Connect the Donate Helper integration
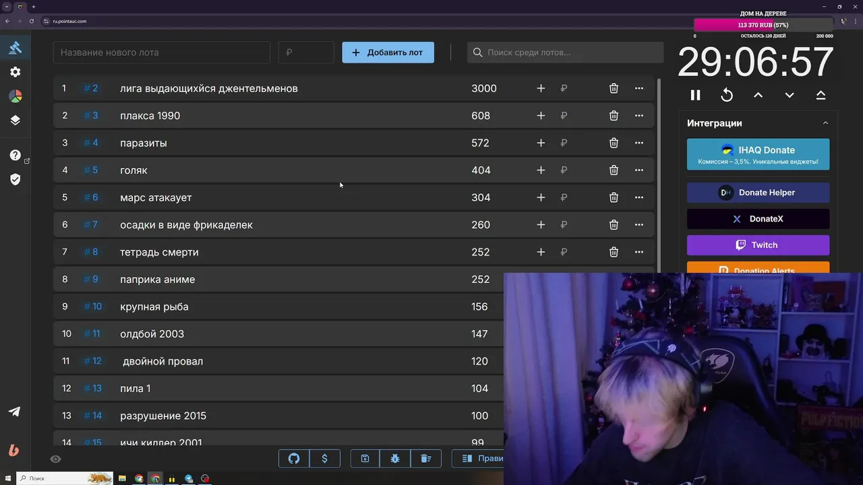The height and width of the screenshot is (485, 863). [x=758, y=193]
